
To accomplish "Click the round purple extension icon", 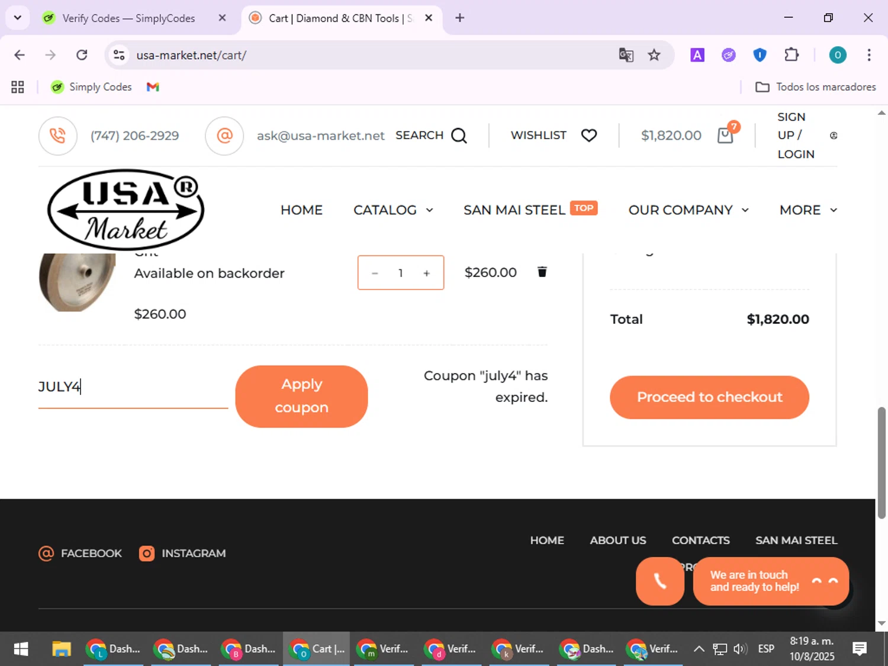I will tap(729, 55).
